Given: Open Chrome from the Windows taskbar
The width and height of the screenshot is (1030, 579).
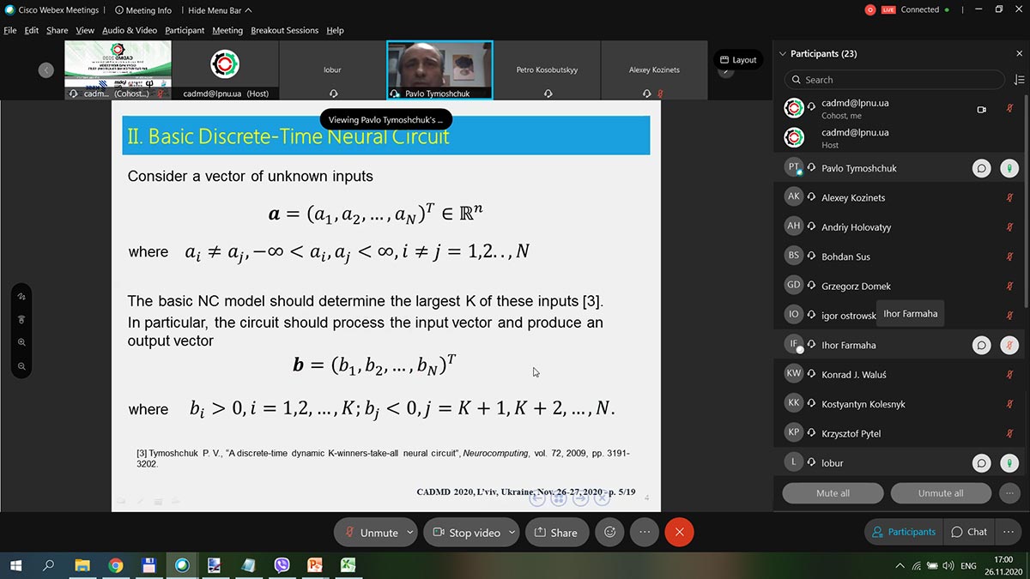Looking at the screenshot, I should click(116, 565).
